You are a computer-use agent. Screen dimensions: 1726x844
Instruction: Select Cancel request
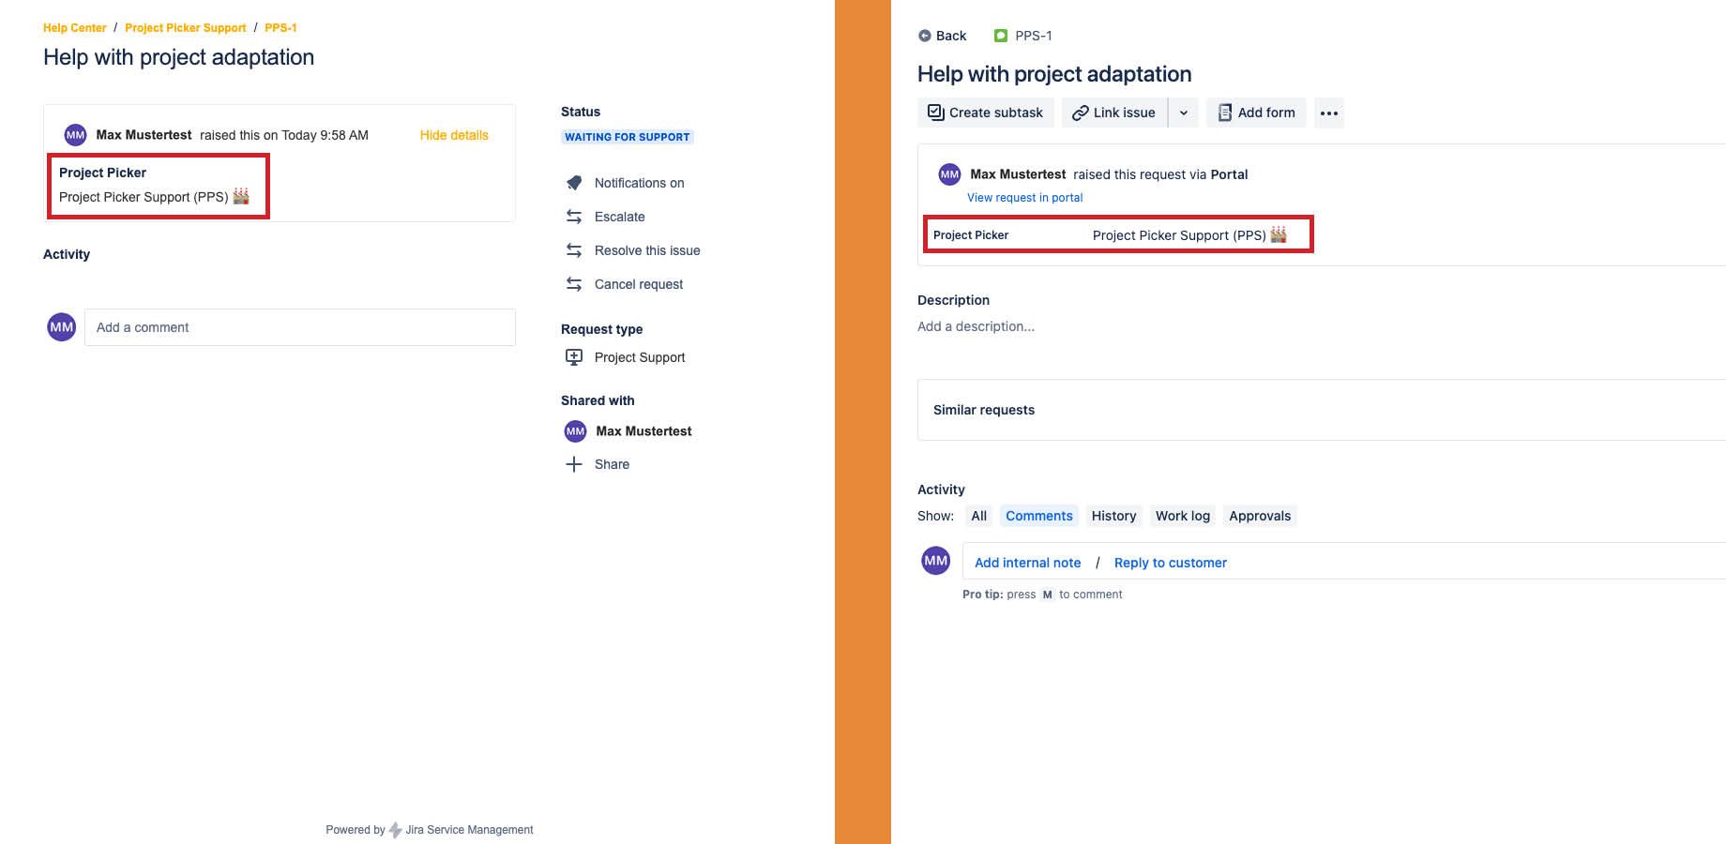click(639, 284)
